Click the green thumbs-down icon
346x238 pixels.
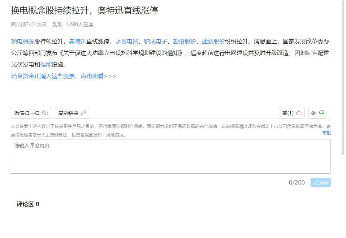(321, 113)
